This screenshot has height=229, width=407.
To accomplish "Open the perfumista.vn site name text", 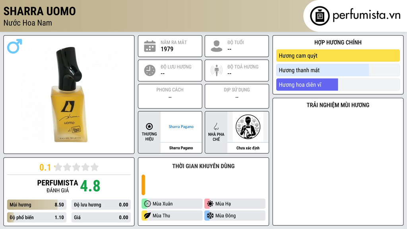I will [x=366, y=15].
